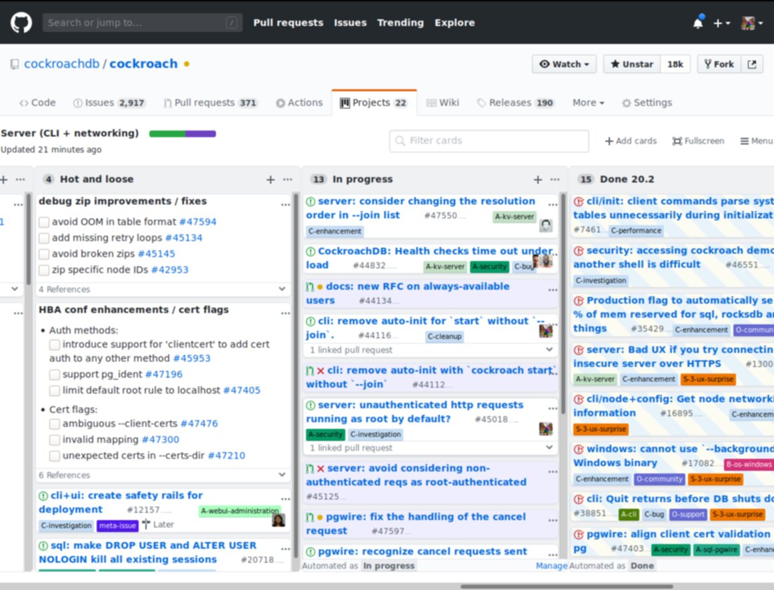Open In progress column options menu
Image resolution: width=774 pixels, height=590 pixels.
555,179
